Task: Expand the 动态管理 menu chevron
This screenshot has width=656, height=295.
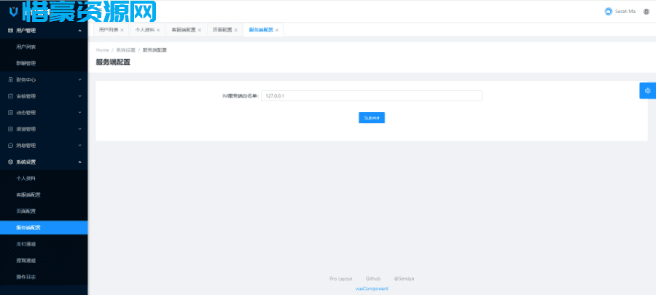Action: pyautogui.click(x=79, y=112)
